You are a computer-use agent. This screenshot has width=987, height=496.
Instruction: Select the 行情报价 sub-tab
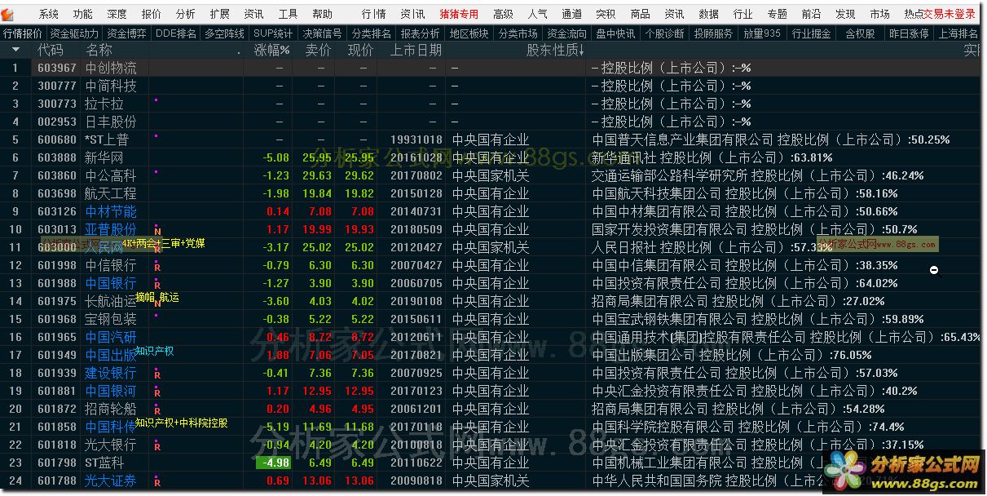23,33
